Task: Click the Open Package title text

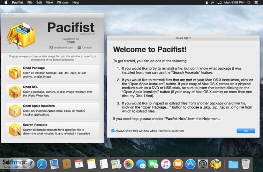Action: pyautogui.click(x=34, y=68)
